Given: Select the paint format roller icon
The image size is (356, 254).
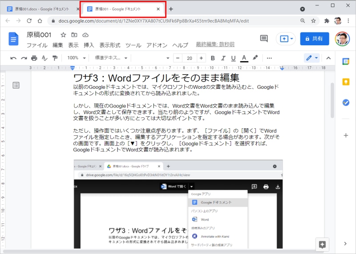Looking at the screenshot, I should 55,58.
